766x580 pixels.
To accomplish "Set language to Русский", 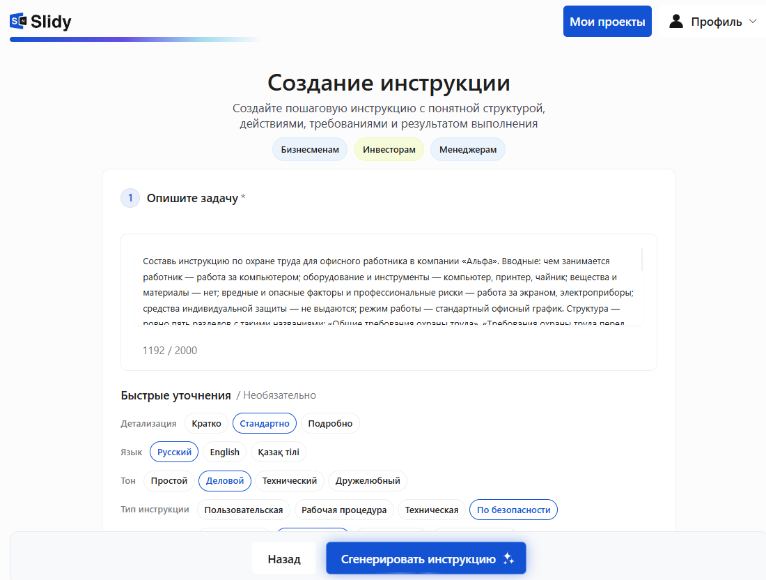I will 174,452.
